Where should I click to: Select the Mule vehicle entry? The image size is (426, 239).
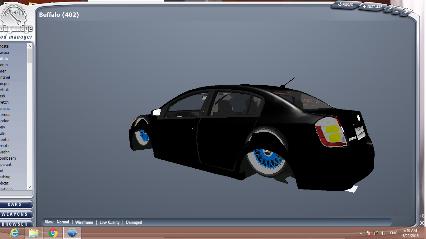point(13,134)
